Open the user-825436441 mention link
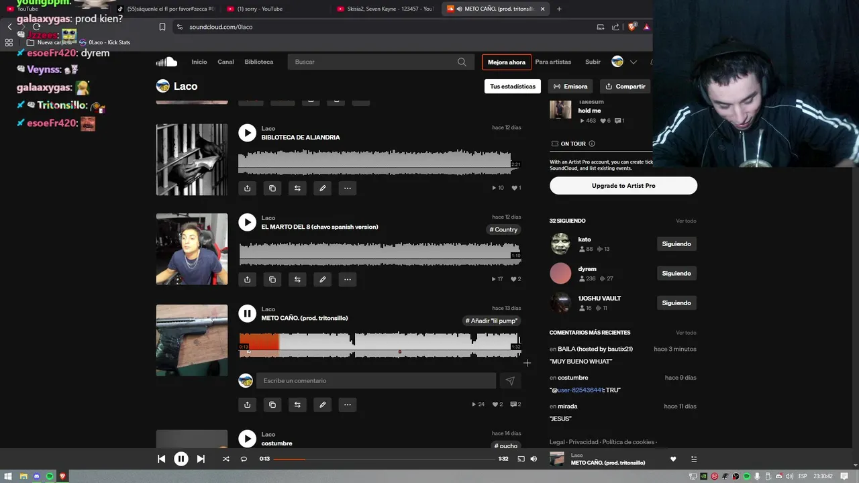859x483 pixels. [x=580, y=390]
